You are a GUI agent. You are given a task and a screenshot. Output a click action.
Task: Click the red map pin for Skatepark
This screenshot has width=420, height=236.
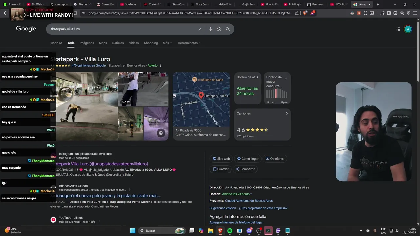pyautogui.click(x=201, y=95)
